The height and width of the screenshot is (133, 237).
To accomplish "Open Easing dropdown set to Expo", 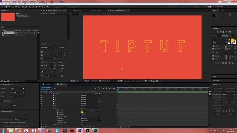I will click(17, 89).
